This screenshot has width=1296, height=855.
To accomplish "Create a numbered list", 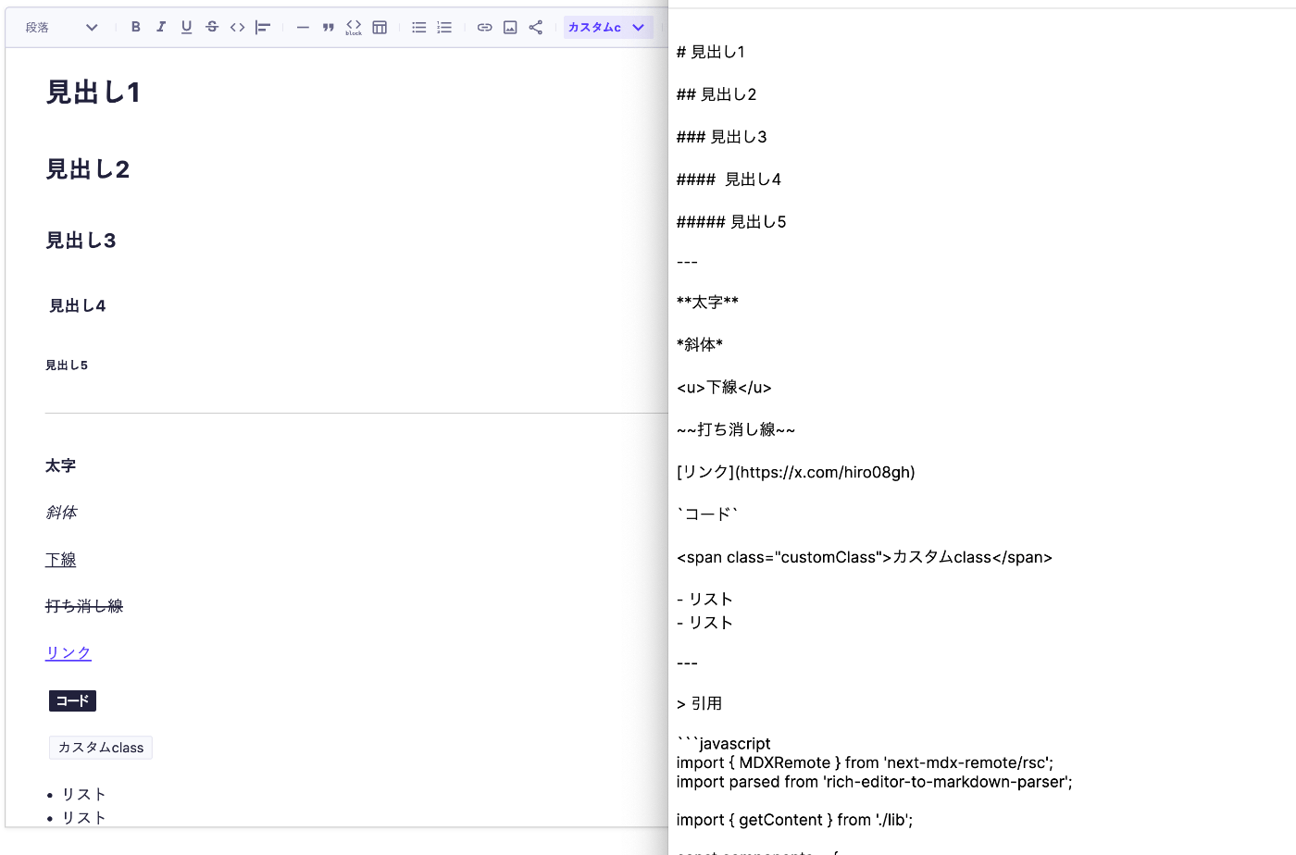I will [444, 27].
